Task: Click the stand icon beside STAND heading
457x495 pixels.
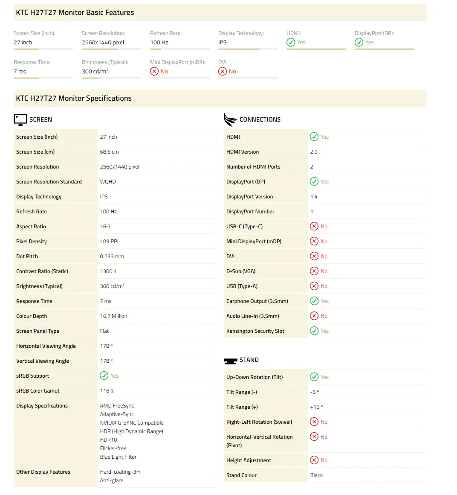Action: point(230,361)
